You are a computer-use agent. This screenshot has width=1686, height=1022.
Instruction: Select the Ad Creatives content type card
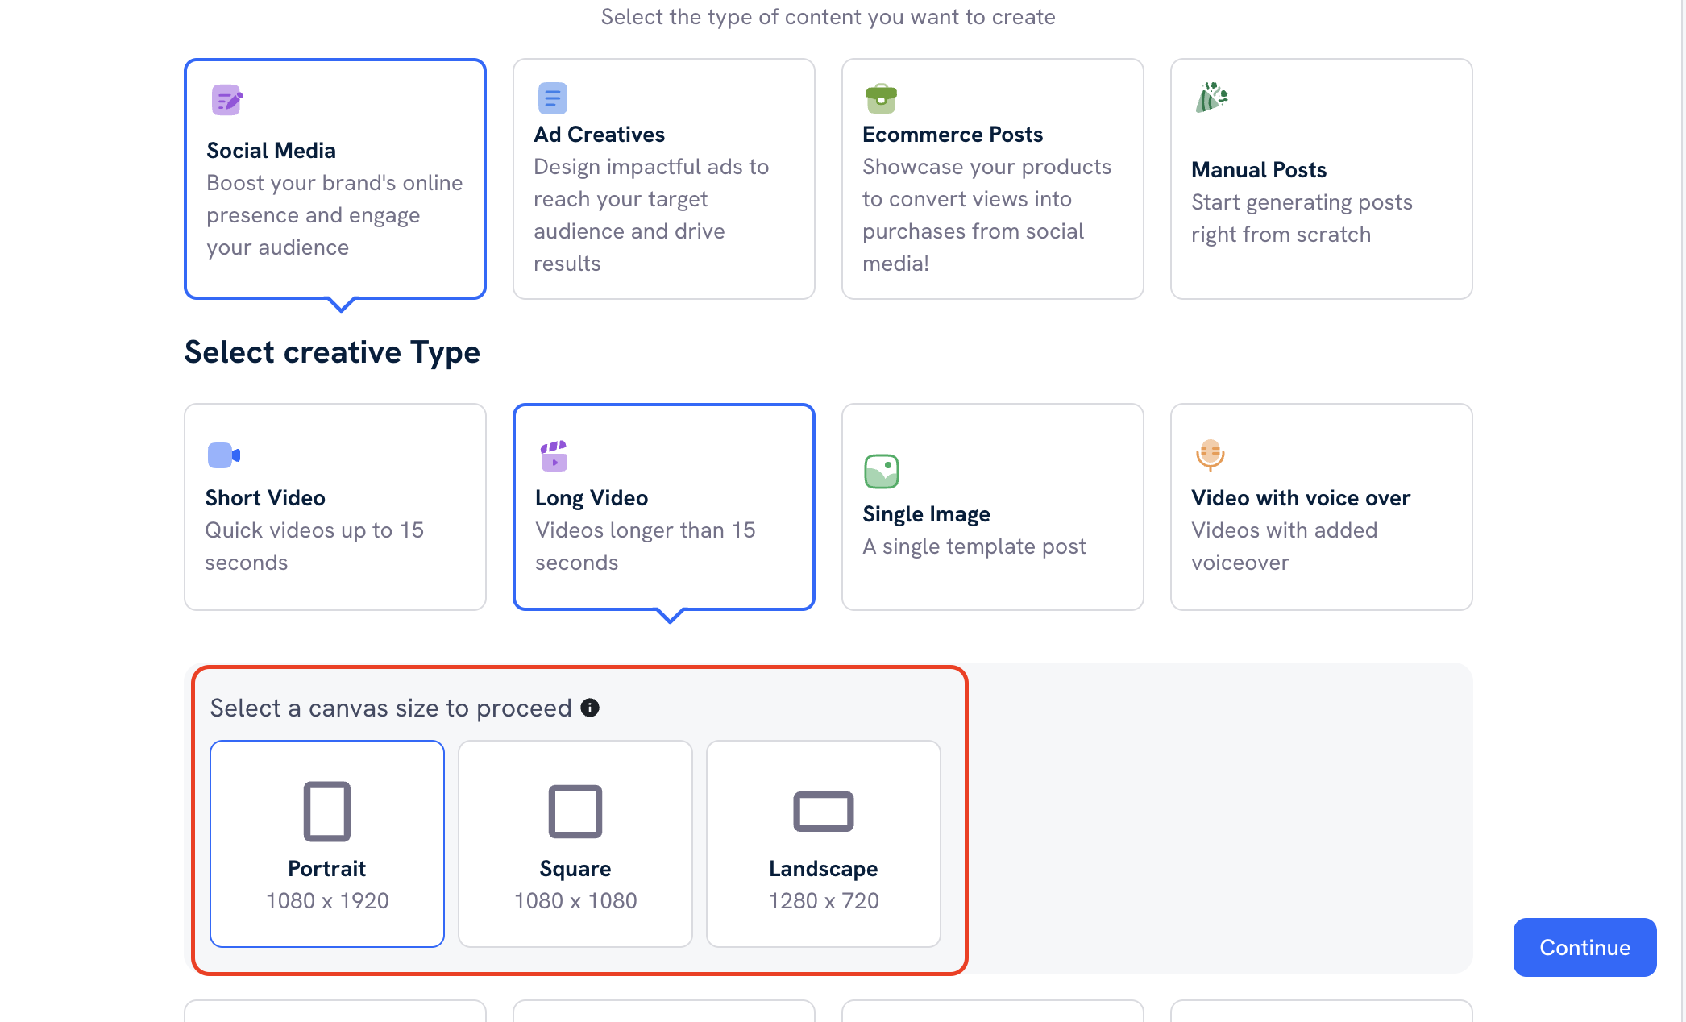coord(663,179)
